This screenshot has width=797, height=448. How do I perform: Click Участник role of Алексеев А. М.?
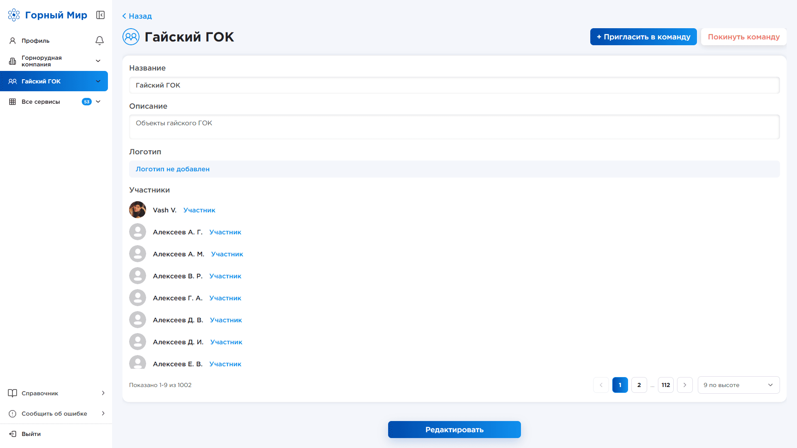click(227, 254)
